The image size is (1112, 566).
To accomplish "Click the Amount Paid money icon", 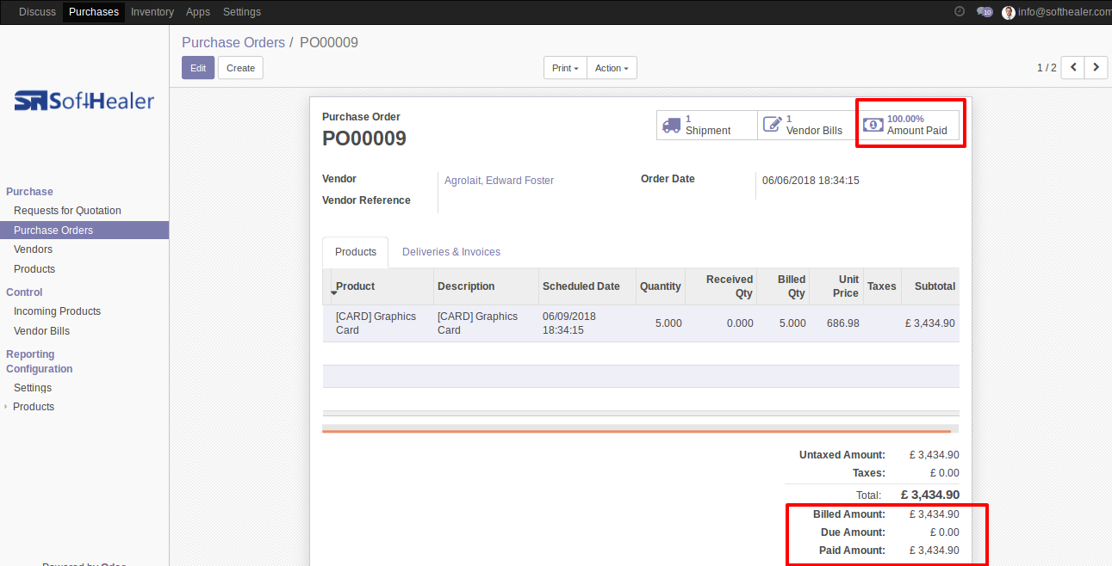I will point(873,125).
